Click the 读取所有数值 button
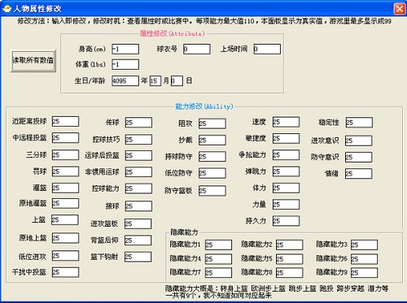 tap(33, 61)
